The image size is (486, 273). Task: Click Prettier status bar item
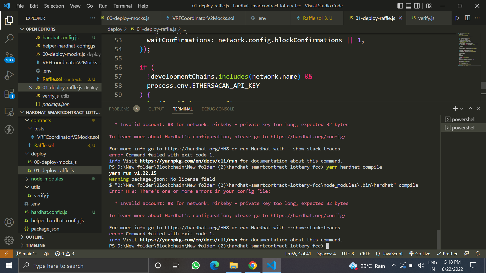pyautogui.click(x=447, y=254)
